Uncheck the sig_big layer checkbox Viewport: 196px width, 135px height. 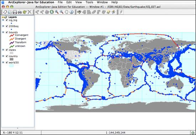pos(7,20)
